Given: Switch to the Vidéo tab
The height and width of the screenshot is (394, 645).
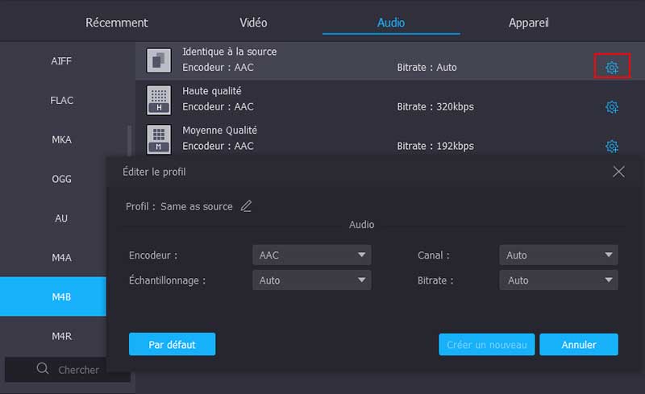Looking at the screenshot, I should coord(253,23).
